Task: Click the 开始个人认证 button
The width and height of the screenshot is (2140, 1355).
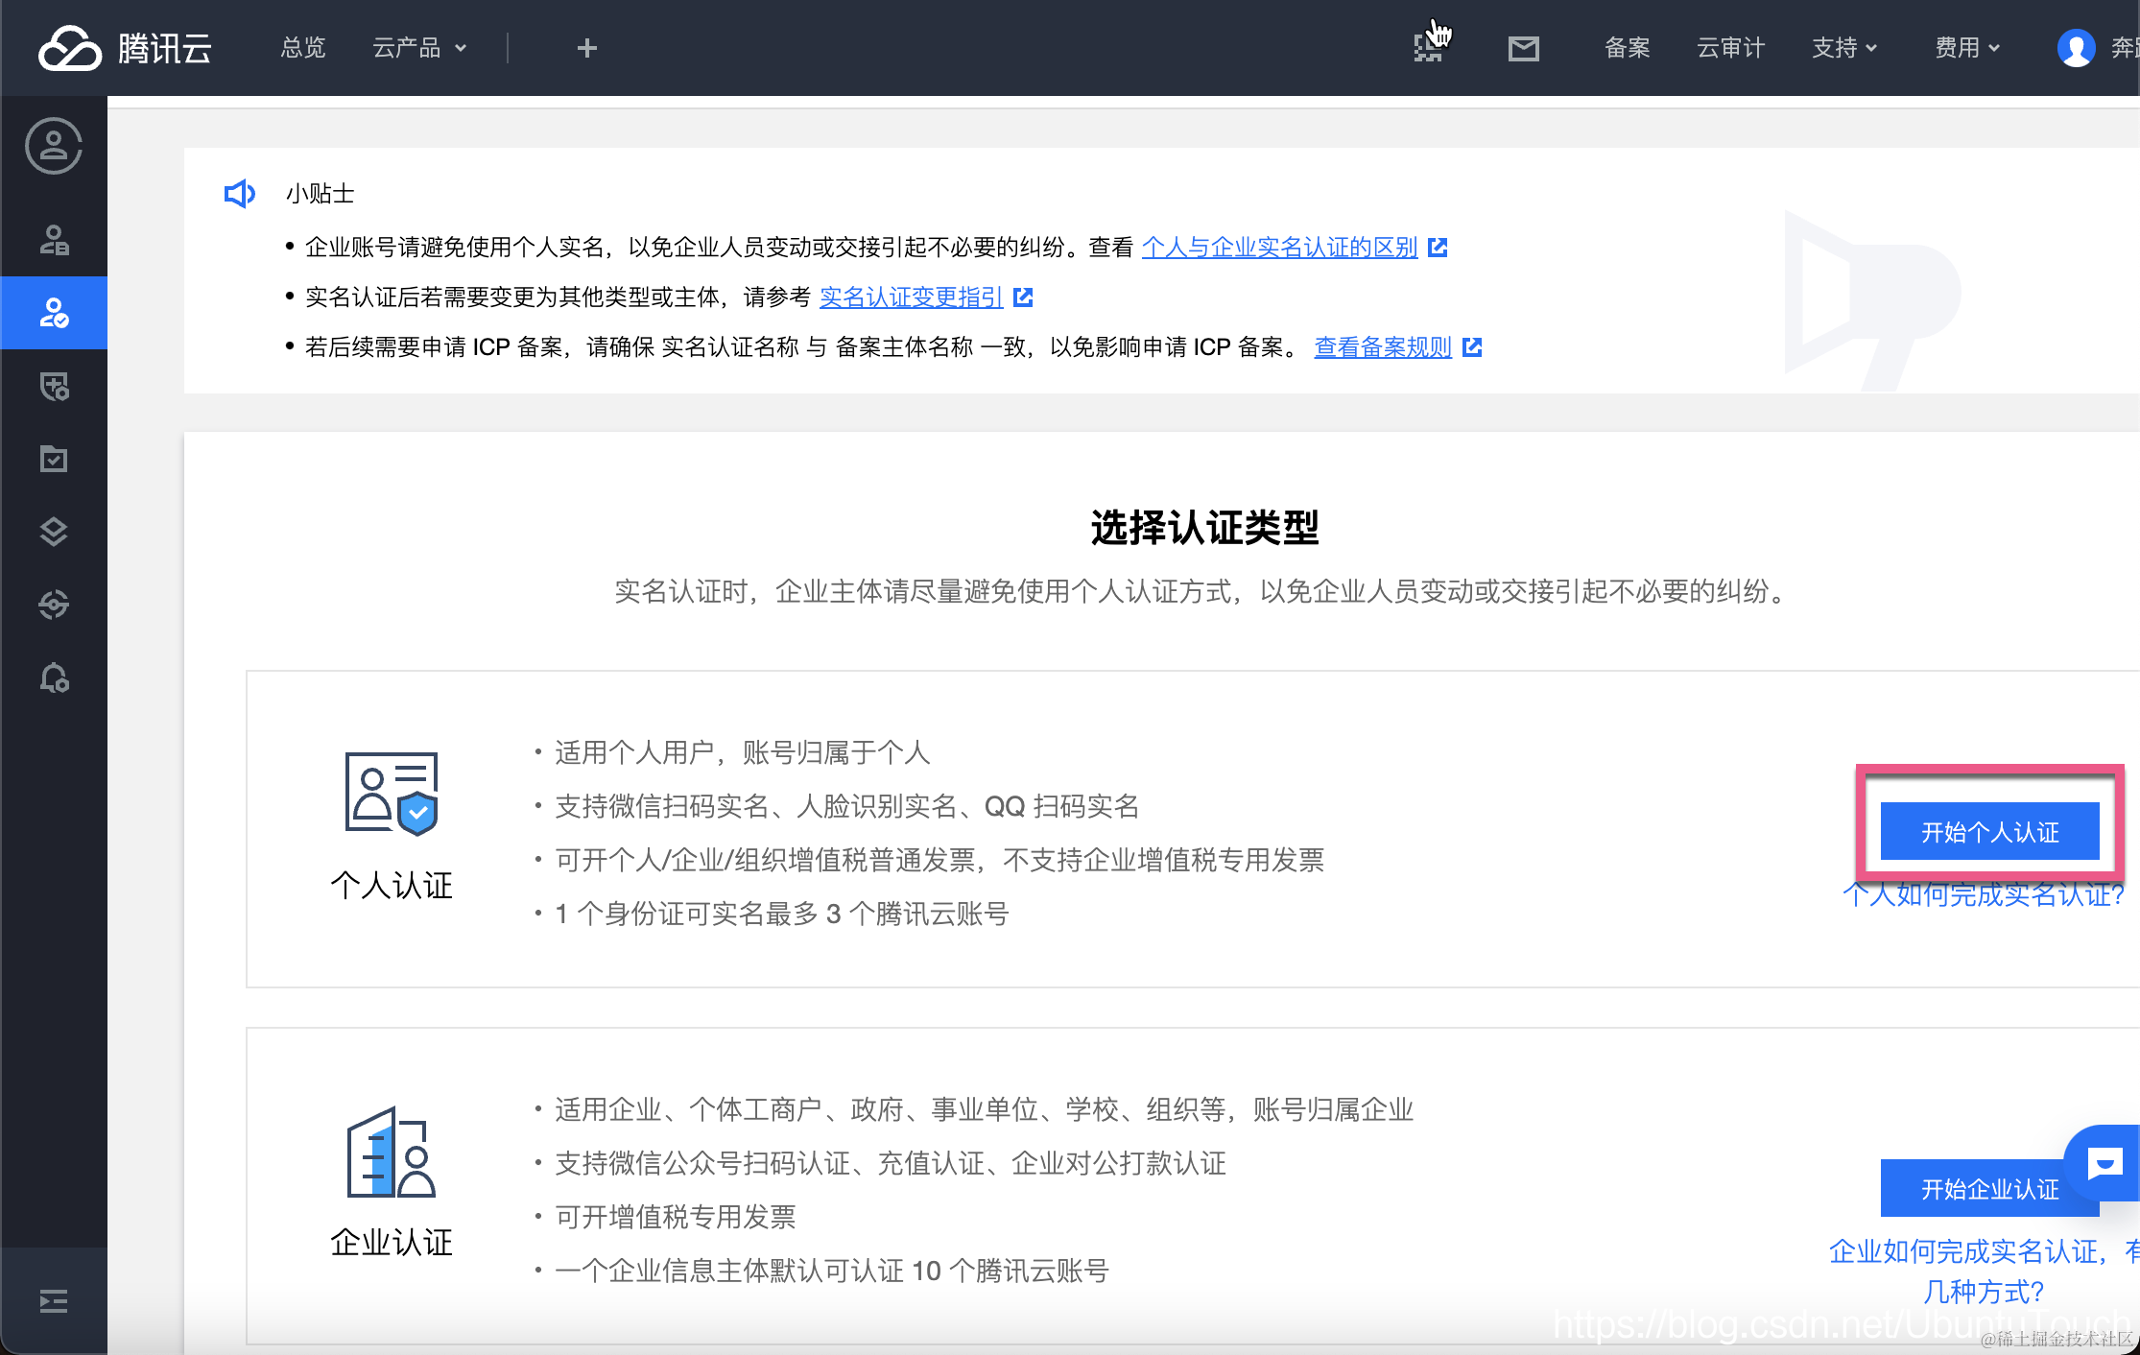Action: tap(1989, 832)
